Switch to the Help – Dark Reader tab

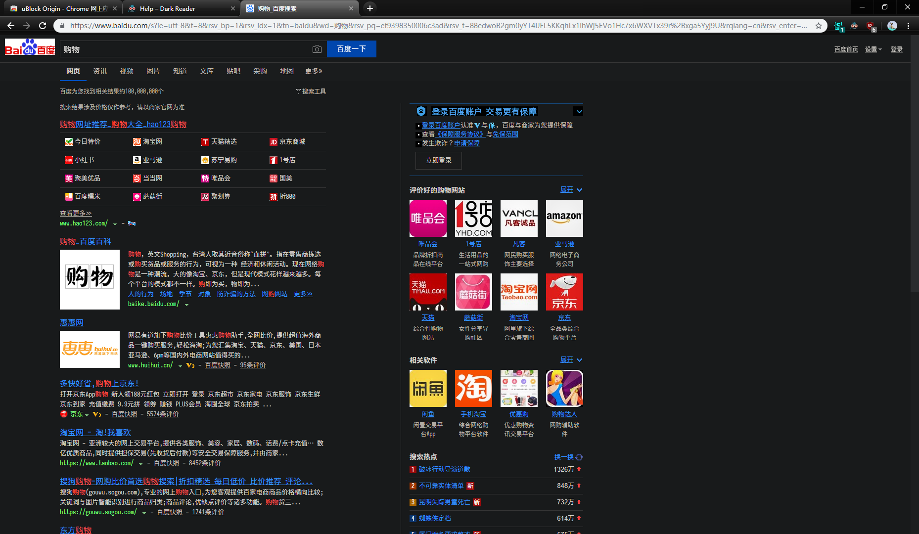pyautogui.click(x=181, y=8)
